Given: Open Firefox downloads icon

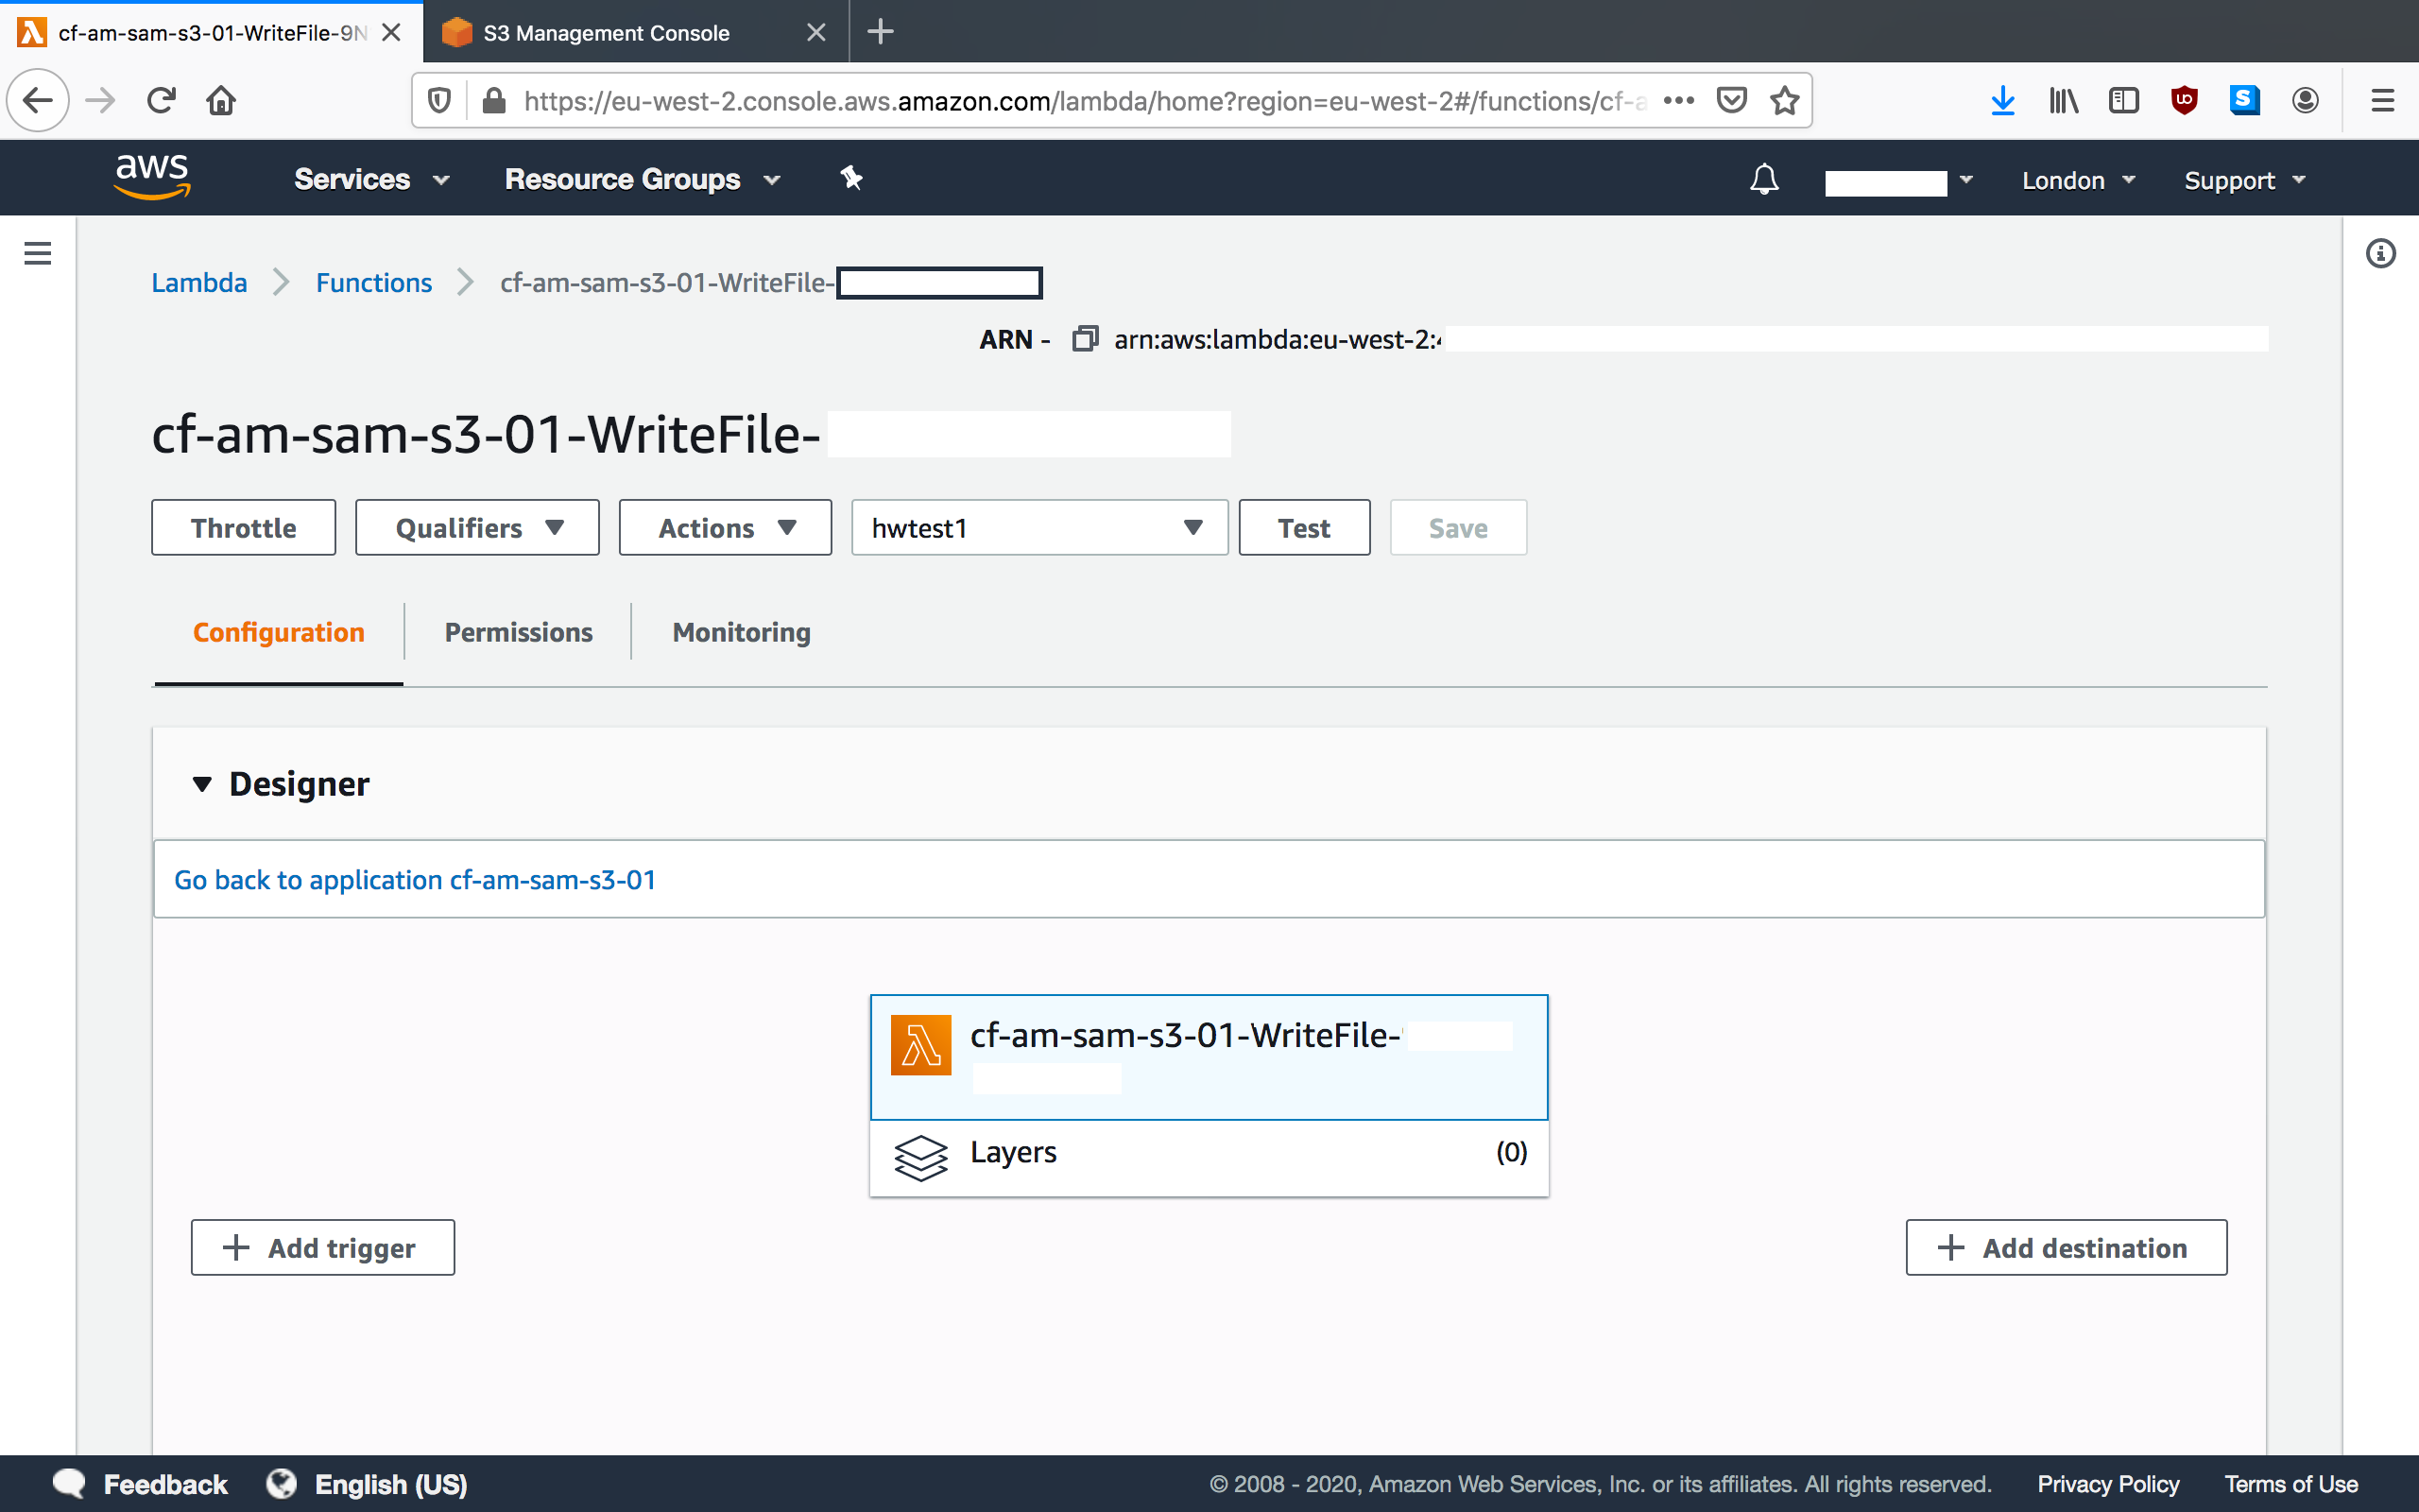Looking at the screenshot, I should (2002, 100).
